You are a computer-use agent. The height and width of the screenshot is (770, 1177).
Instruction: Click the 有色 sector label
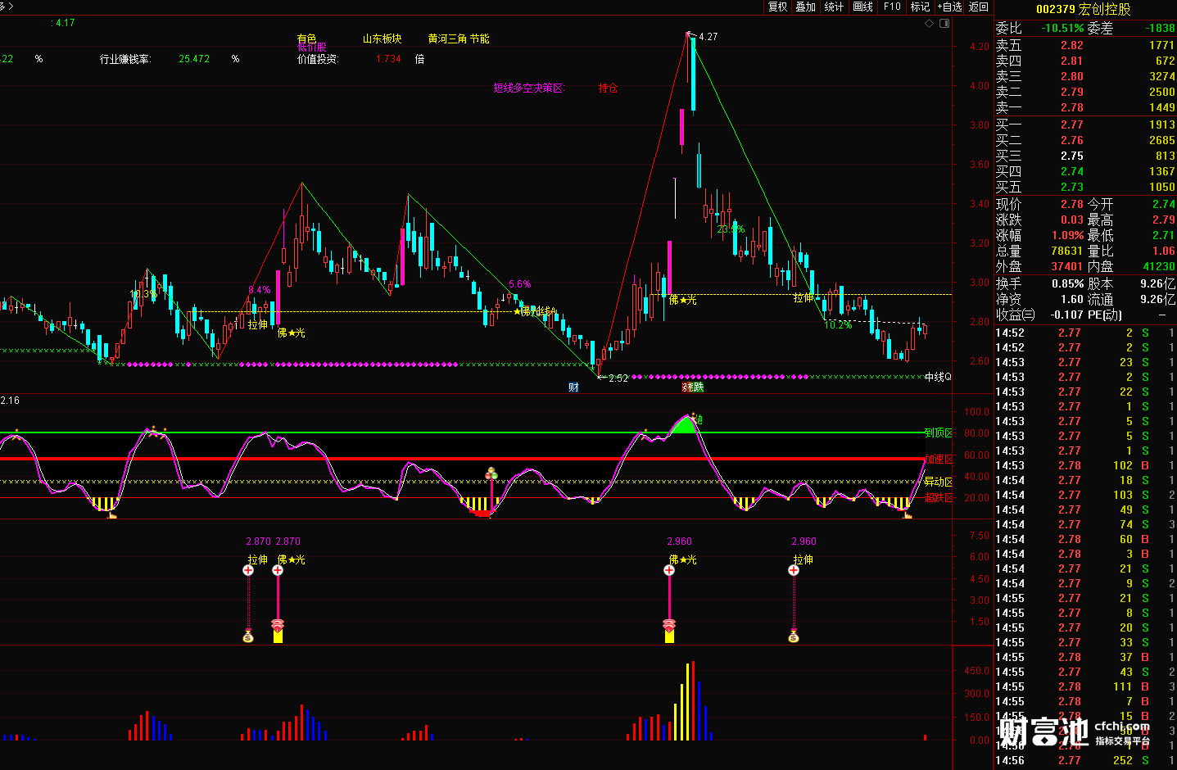click(x=306, y=38)
